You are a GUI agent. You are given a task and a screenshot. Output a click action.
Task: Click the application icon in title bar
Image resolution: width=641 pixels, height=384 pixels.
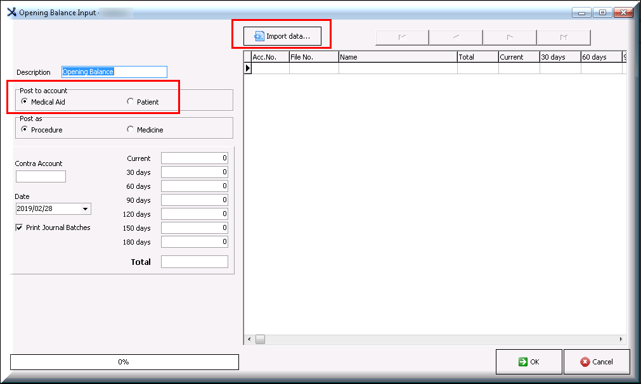tap(12, 12)
